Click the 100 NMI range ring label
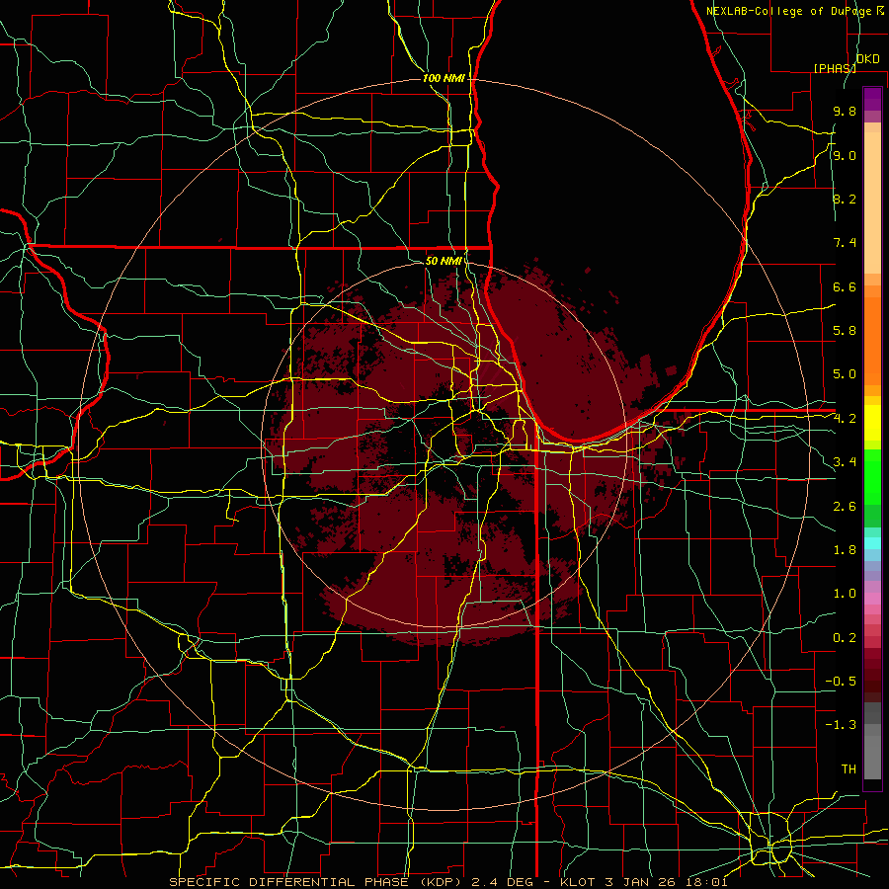The width and height of the screenshot is (889, 889). click(444, 78)
